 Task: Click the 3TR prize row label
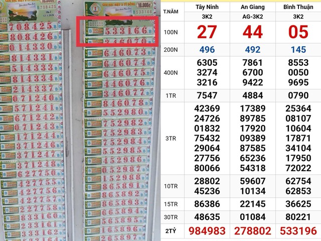pyautogui.click(x=171, y=138)
